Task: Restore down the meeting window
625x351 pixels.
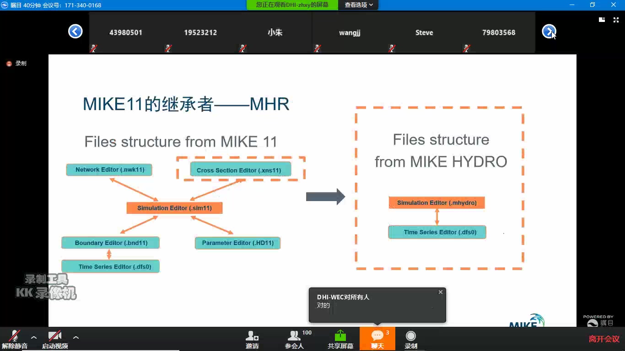Action: (593, 5)
